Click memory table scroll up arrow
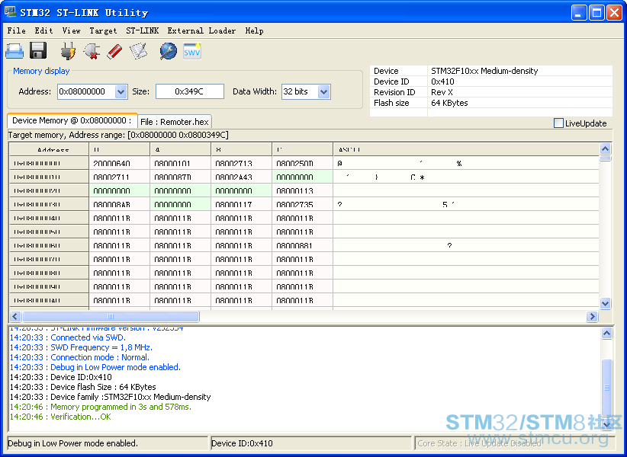 (606, 149)
